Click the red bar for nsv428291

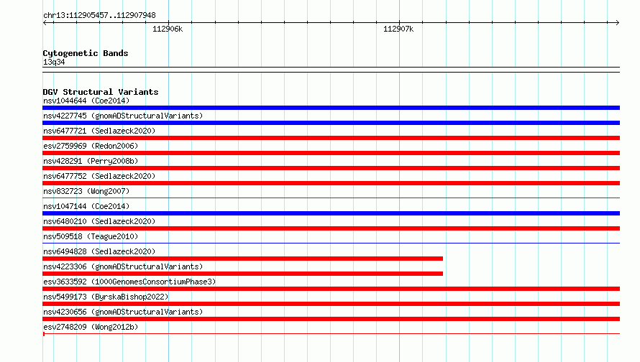point(331,168)
